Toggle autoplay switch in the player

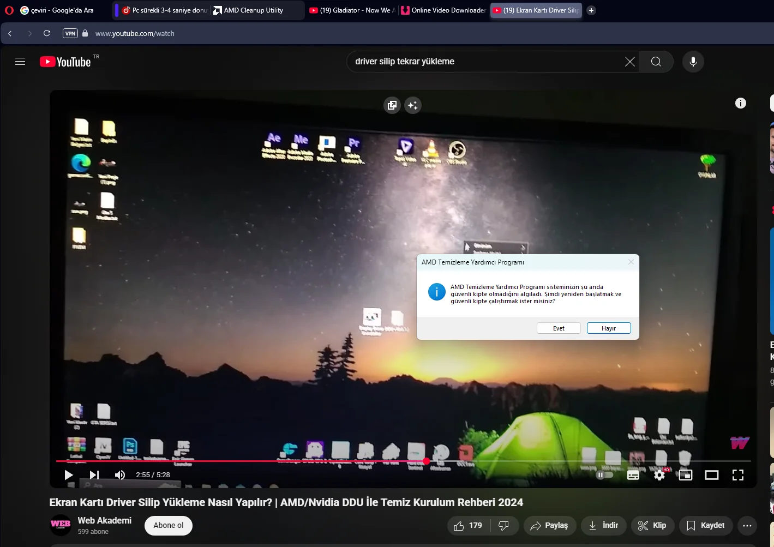point(605,475)
